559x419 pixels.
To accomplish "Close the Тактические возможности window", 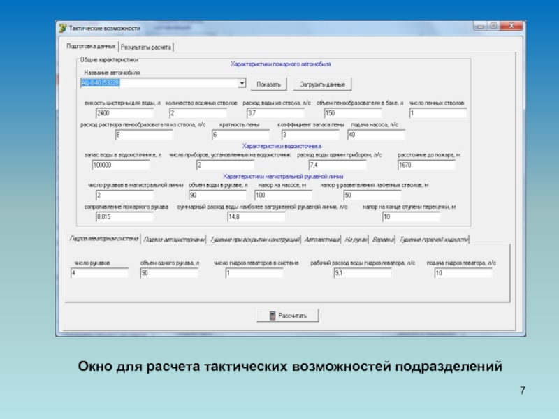I will [511, 26].
